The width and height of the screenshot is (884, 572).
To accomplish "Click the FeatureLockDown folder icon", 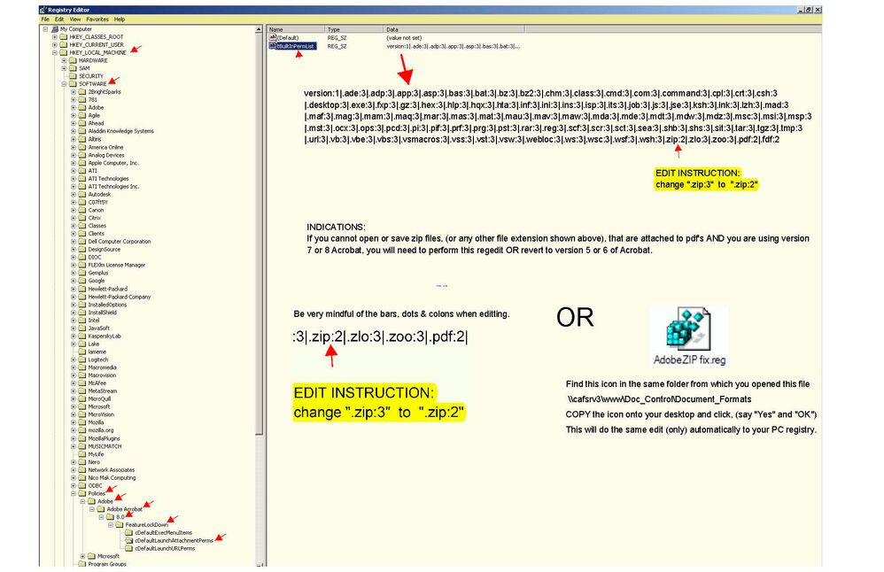I will point(119,524).
